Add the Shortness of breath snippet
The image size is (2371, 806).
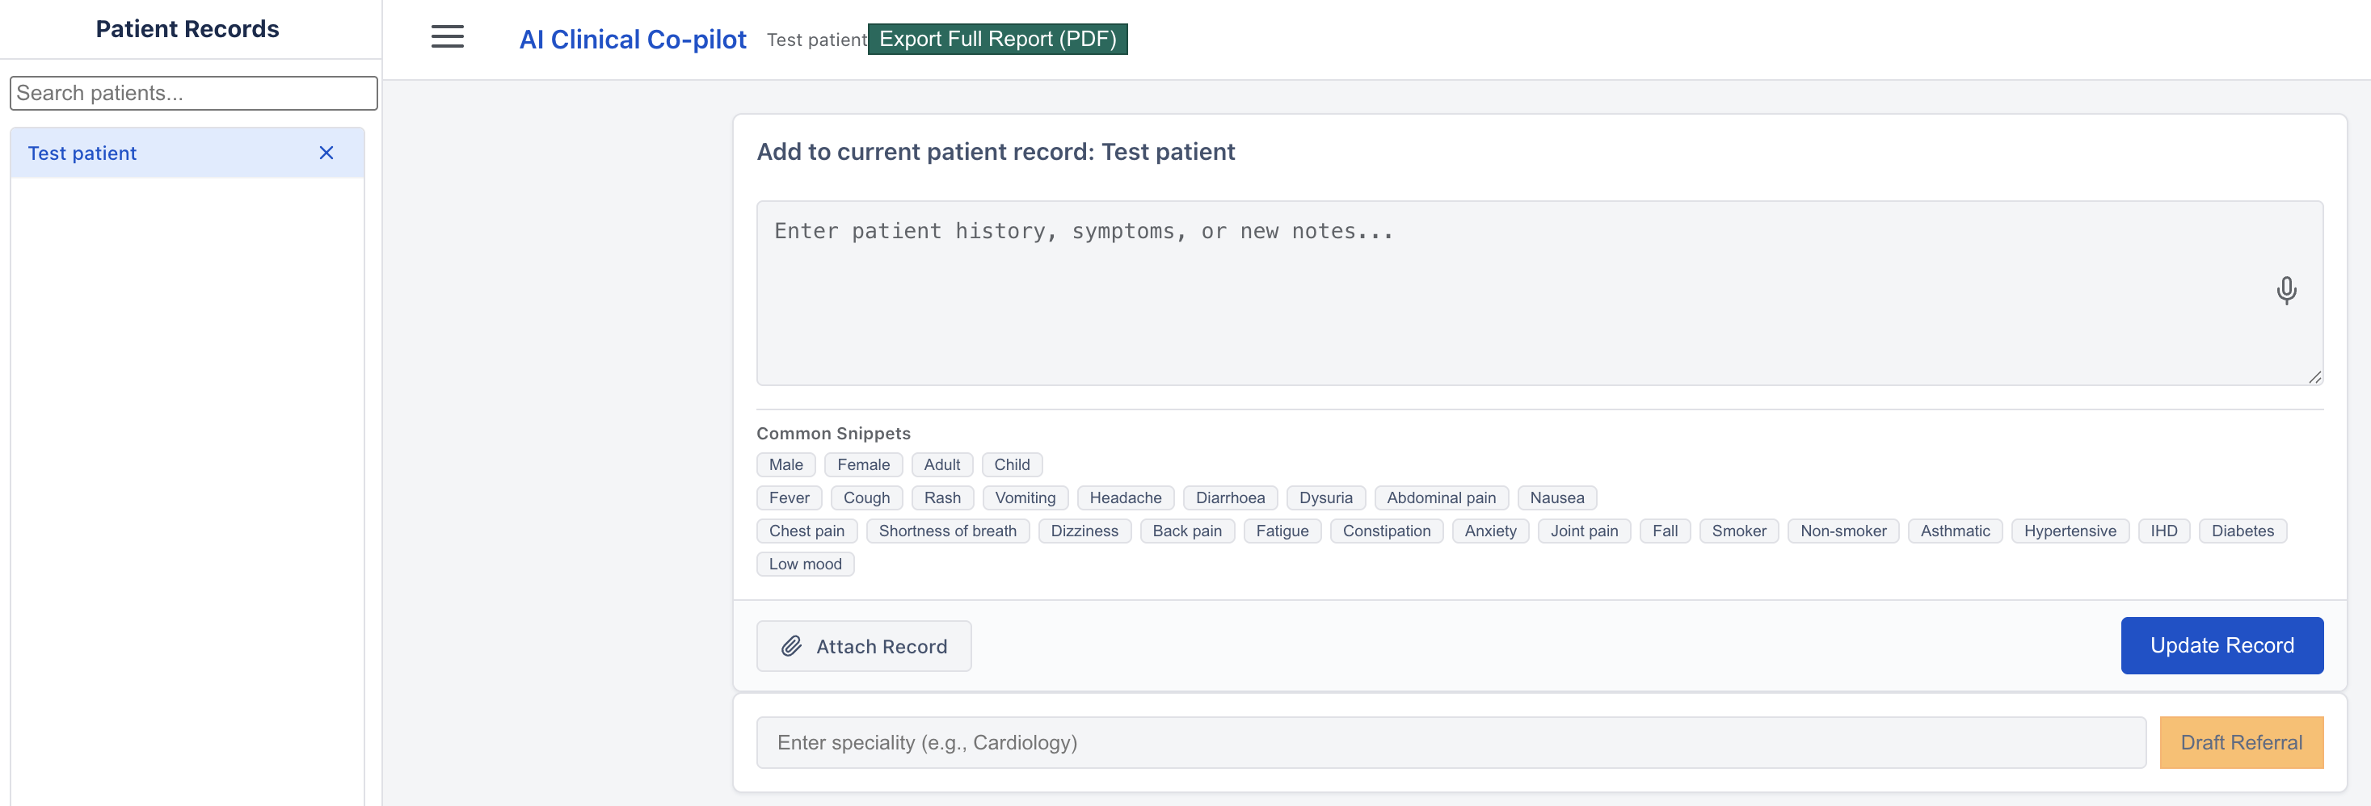tap(948, 531)
